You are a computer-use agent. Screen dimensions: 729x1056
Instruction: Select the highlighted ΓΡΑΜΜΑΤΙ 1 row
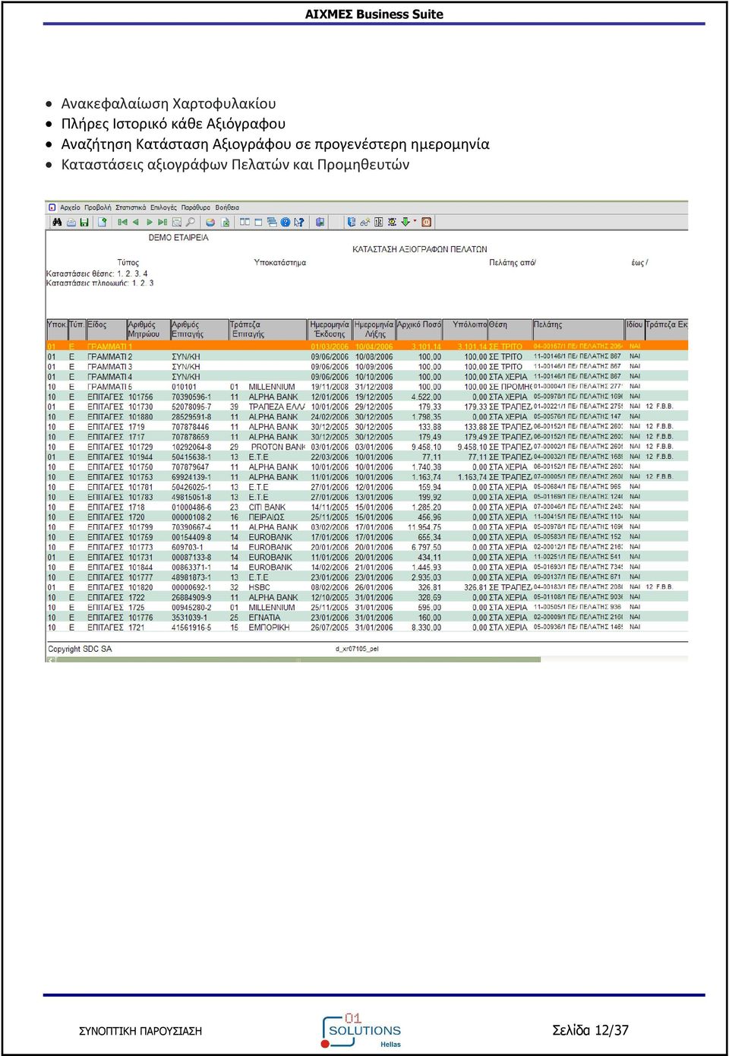tap(368, 346)
